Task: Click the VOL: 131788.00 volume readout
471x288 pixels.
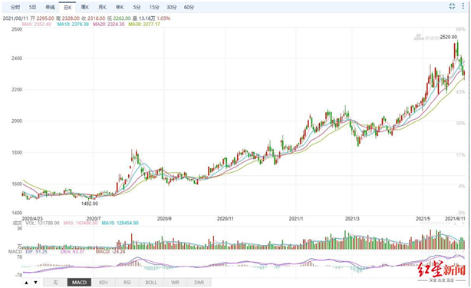Action: [x=42, y=223]
